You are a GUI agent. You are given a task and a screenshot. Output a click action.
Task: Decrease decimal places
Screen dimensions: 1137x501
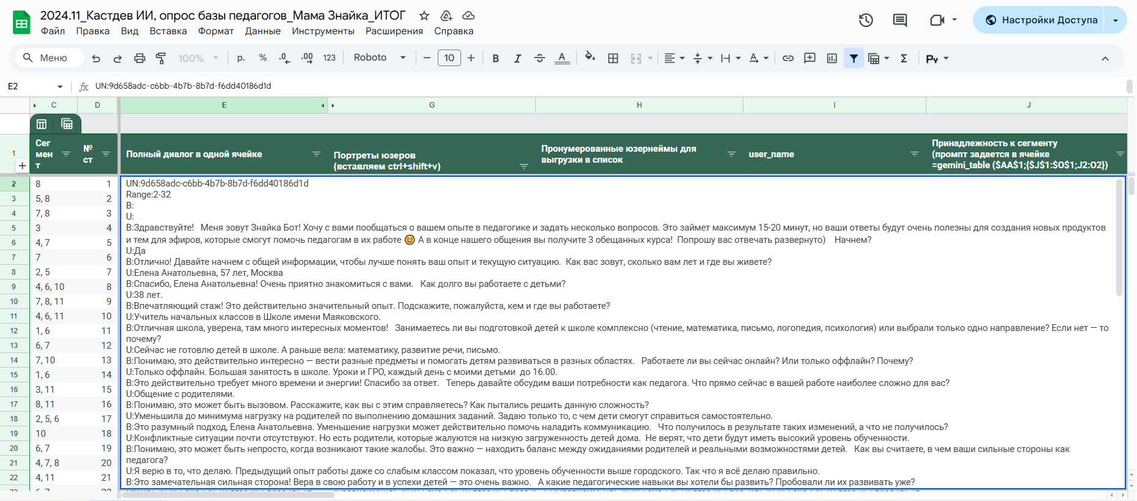point(285,58)
